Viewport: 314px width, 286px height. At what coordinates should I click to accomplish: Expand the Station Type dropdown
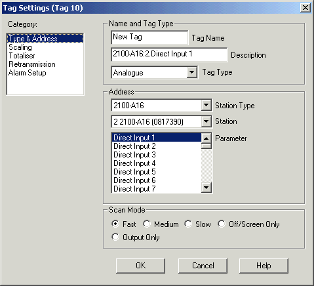pos(206,105)
